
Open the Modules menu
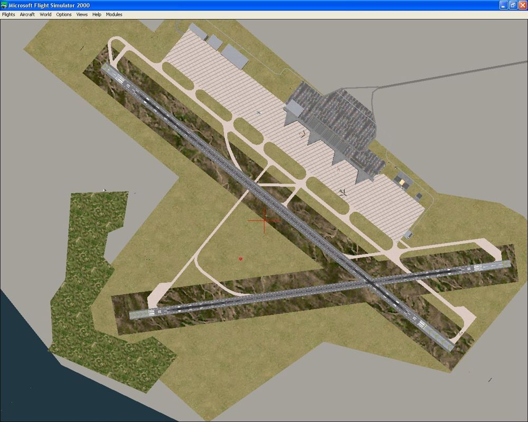(x=114, y=14)
